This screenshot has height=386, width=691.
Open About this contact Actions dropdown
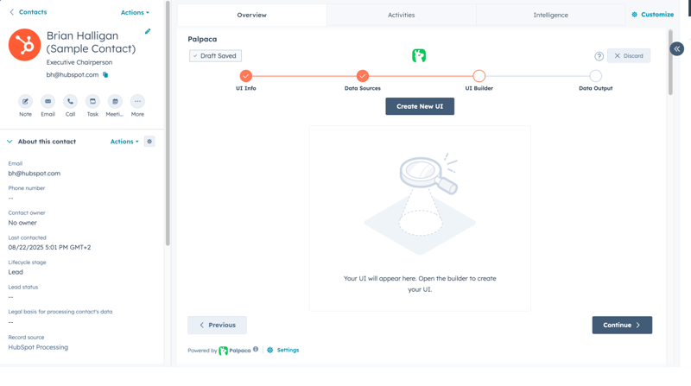(x=124, y=142)
